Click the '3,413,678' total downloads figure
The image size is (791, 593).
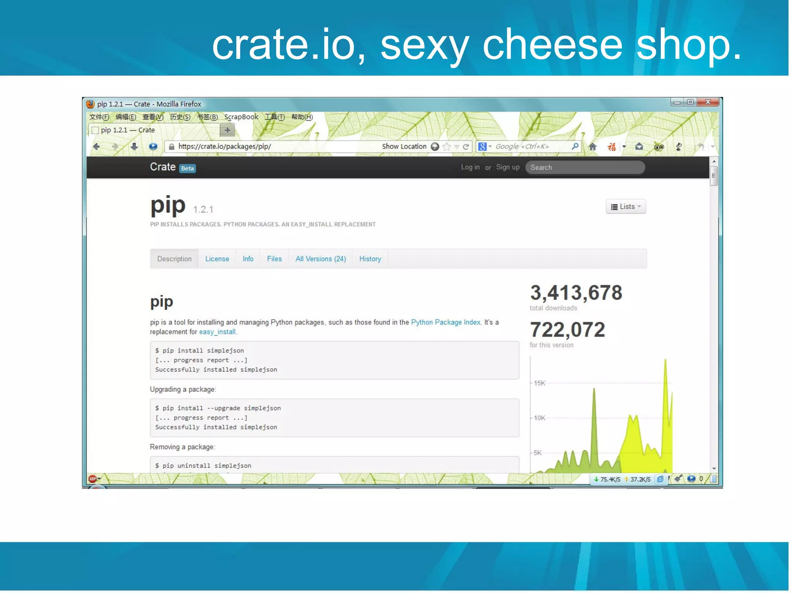tap(576, 293)
